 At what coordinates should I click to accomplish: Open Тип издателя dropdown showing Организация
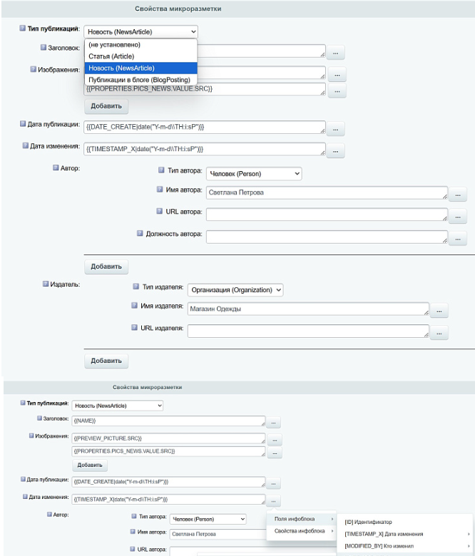click(x=235, y=289)
